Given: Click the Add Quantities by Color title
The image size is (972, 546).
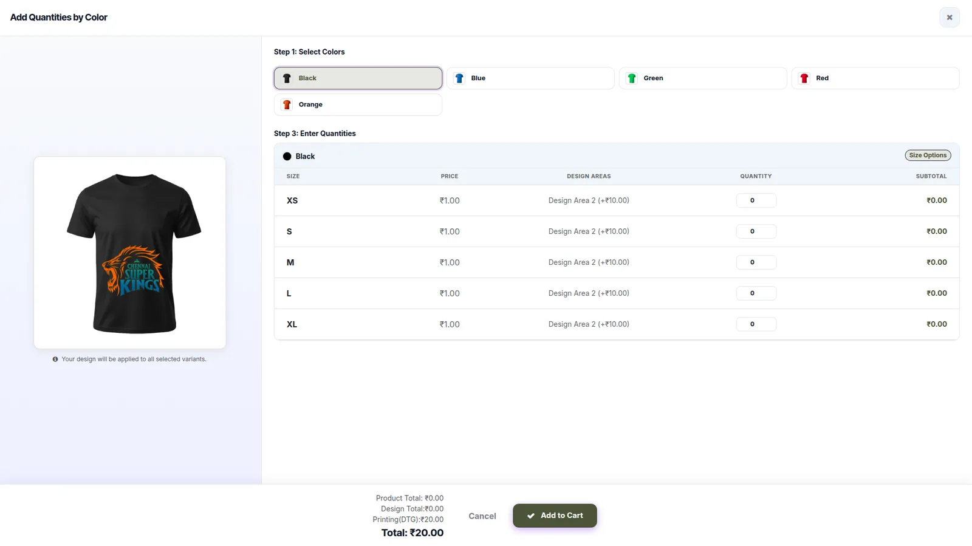Looking at the screenshot, I should pos(59,18).
